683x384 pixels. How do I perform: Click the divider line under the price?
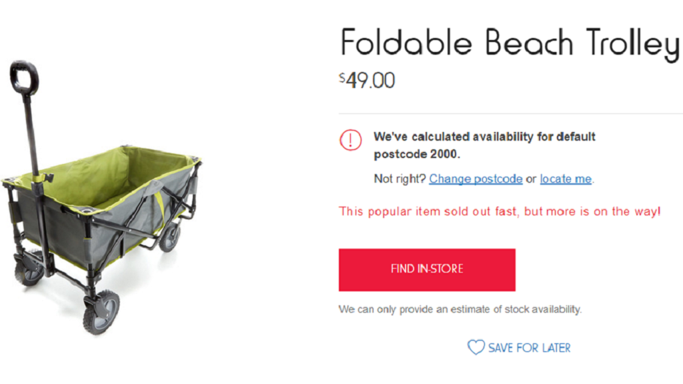(510, 114)
